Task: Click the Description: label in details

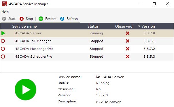Action: click(67, 101)
